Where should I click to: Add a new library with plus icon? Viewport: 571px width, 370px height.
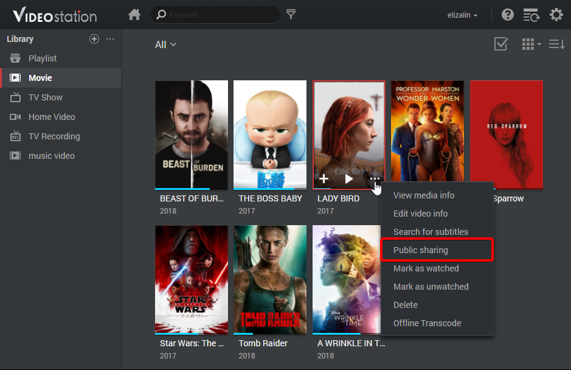[x=94, y=39]
